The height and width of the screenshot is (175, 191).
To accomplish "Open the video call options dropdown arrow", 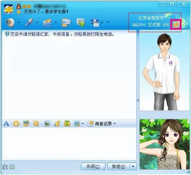I will (x=19, y=22).
